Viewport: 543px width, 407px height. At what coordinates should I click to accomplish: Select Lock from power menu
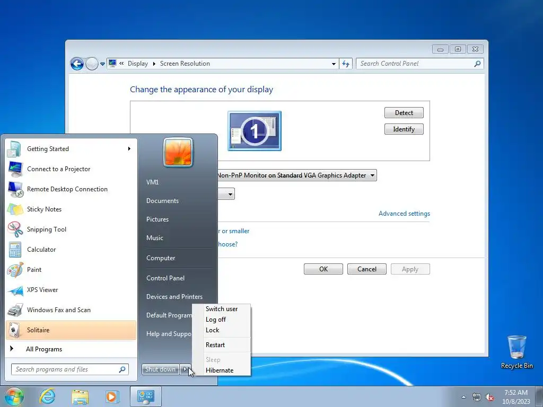point(222,330)
